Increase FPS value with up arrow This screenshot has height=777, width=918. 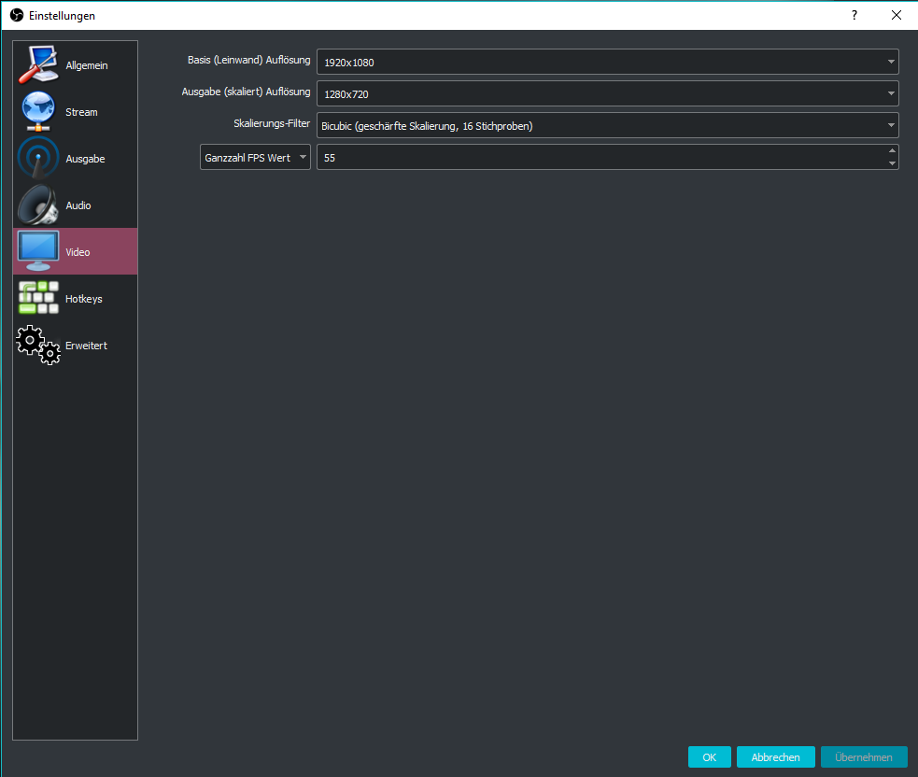click(892, 150)
